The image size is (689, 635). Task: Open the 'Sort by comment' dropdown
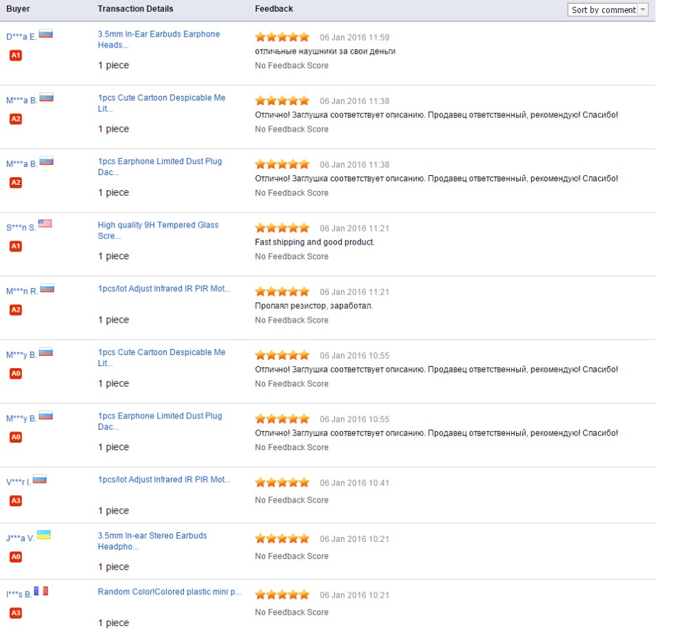[x=604, y=10]
